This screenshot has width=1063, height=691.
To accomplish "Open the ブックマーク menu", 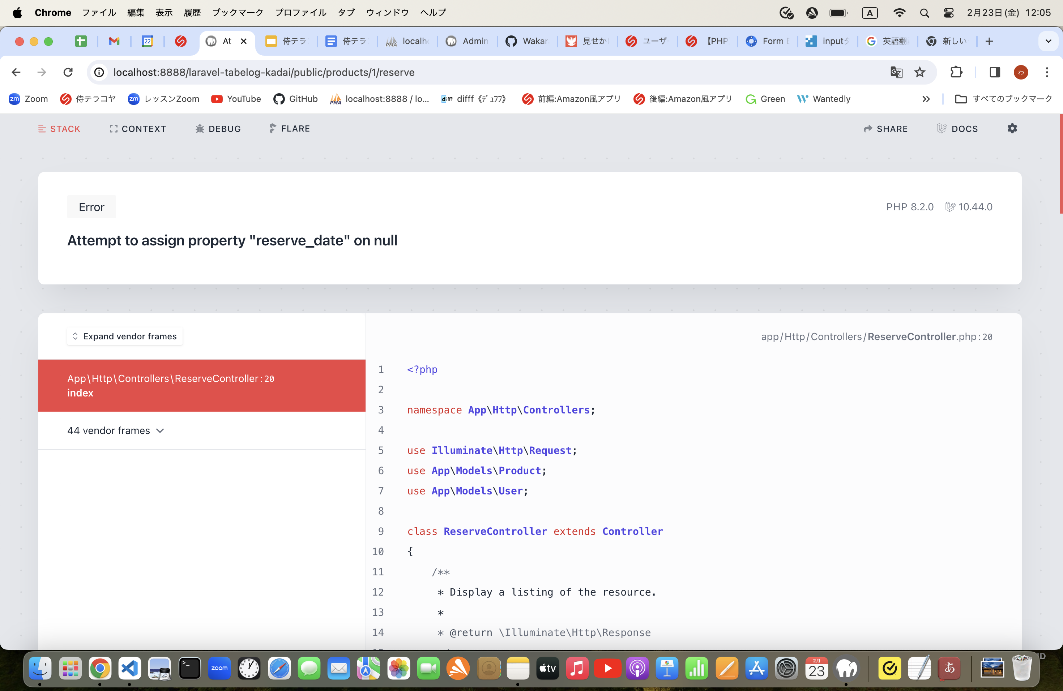I will coord(237,13).
